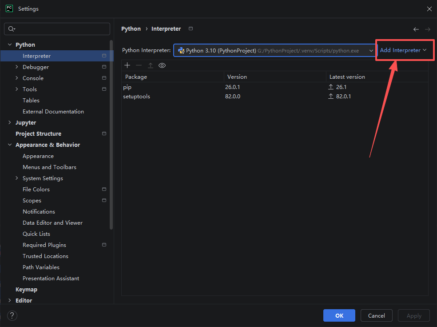Screen dimensions: 437x327
Task: Click the project-level icon beside Interpreter breadcrumb
Action: (x=191, y=28)
